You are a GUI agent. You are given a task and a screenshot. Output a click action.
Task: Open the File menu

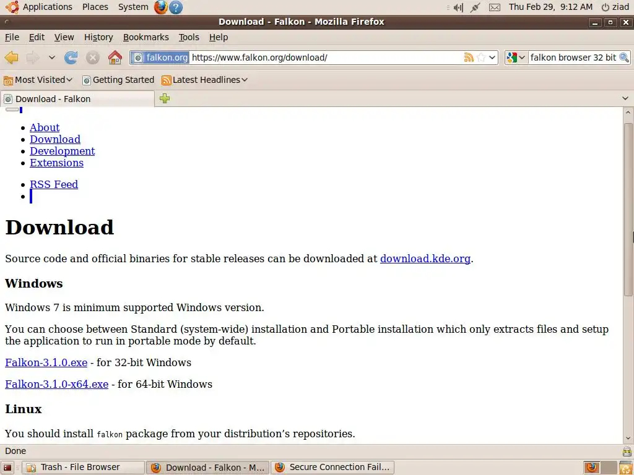click(x=12, y=37)
